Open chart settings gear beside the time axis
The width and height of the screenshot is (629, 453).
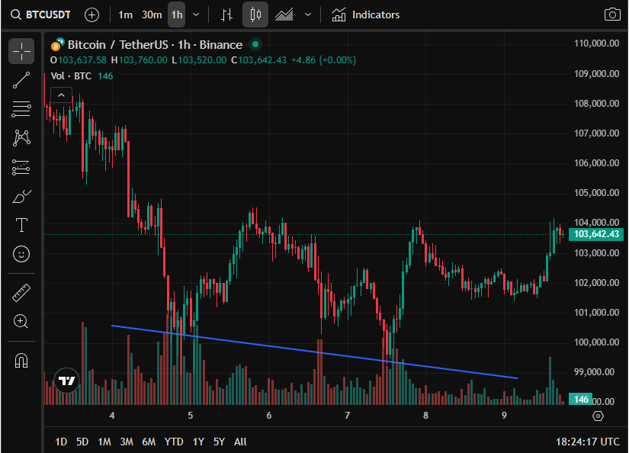(598, 416)
